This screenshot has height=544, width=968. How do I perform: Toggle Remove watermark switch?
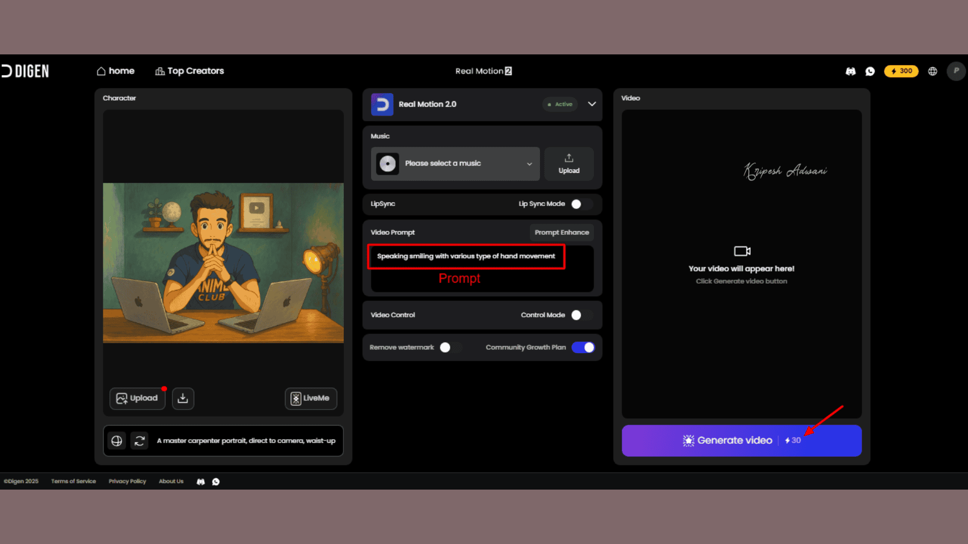[x=450, y=348]
